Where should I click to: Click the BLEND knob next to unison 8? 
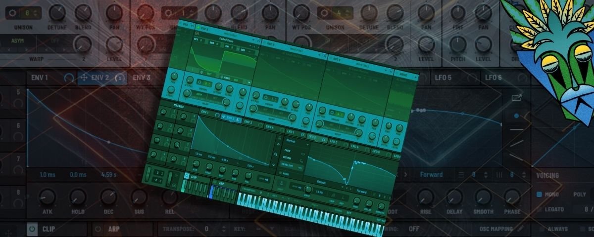(83, 12)
